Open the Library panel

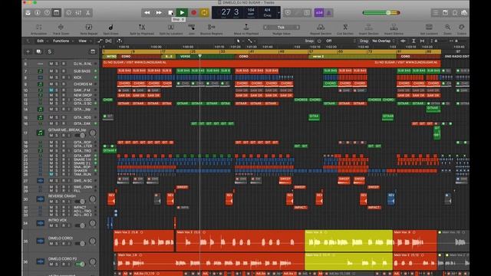(x=28, y=12)
